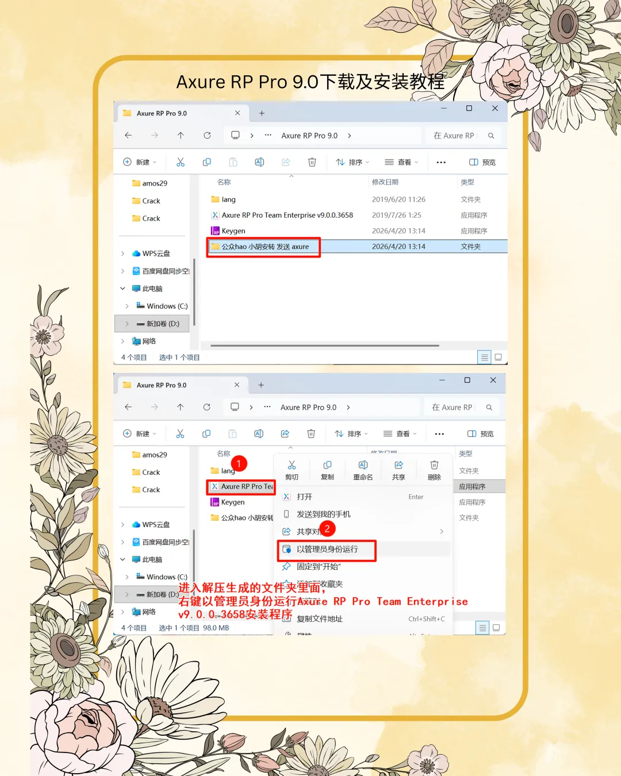Click the rename icon in upper window toolbar

point(259,162)
